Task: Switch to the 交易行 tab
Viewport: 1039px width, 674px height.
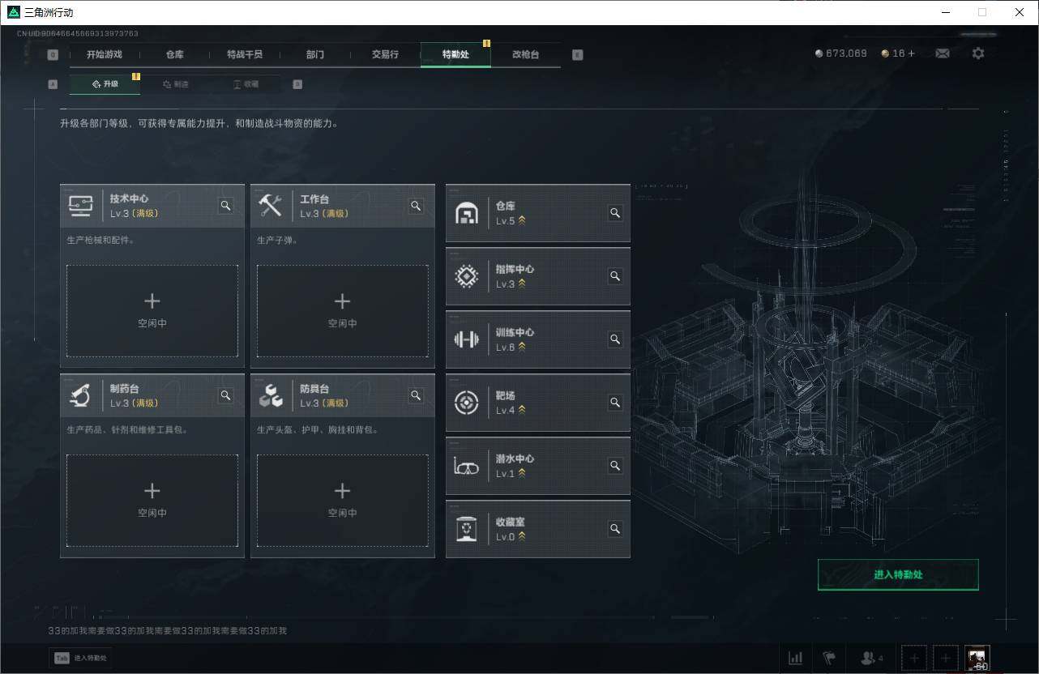Action: [385, 55]
